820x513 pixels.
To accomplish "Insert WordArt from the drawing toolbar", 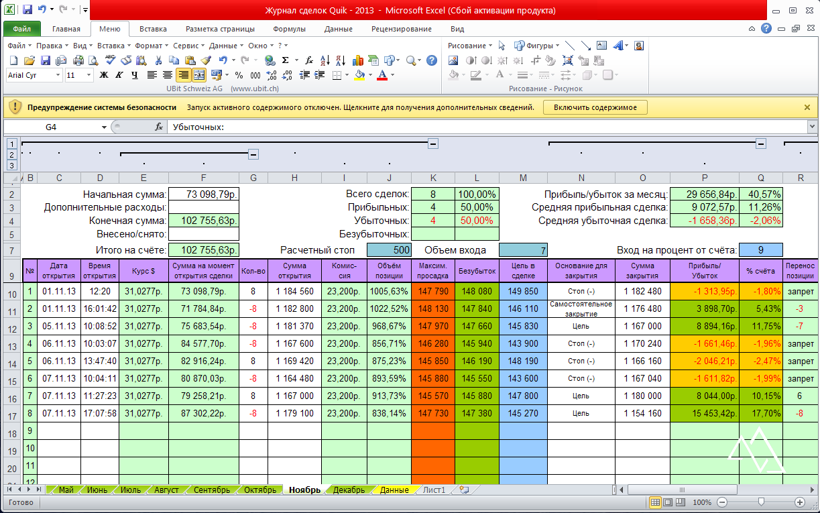I will tap(618, 46).
